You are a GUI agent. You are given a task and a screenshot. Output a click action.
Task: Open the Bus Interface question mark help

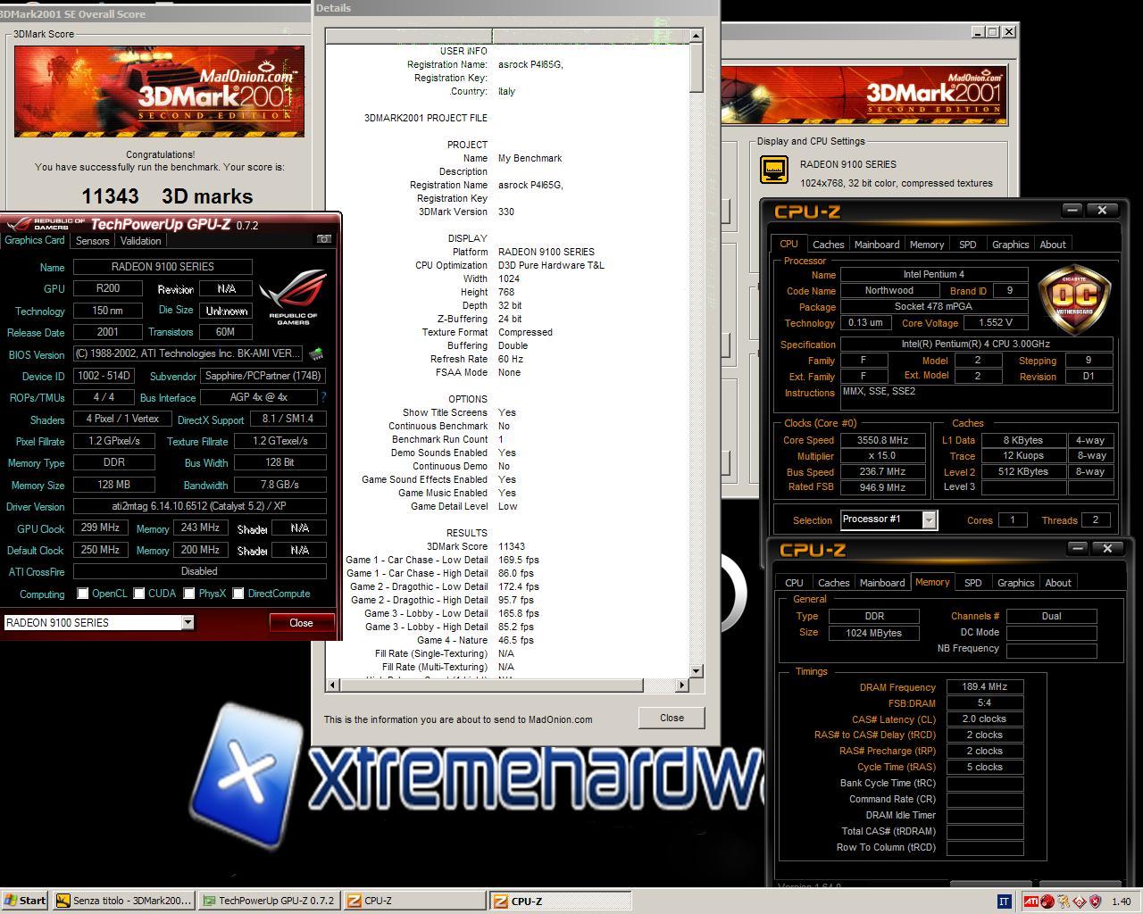tap(323, 397)
